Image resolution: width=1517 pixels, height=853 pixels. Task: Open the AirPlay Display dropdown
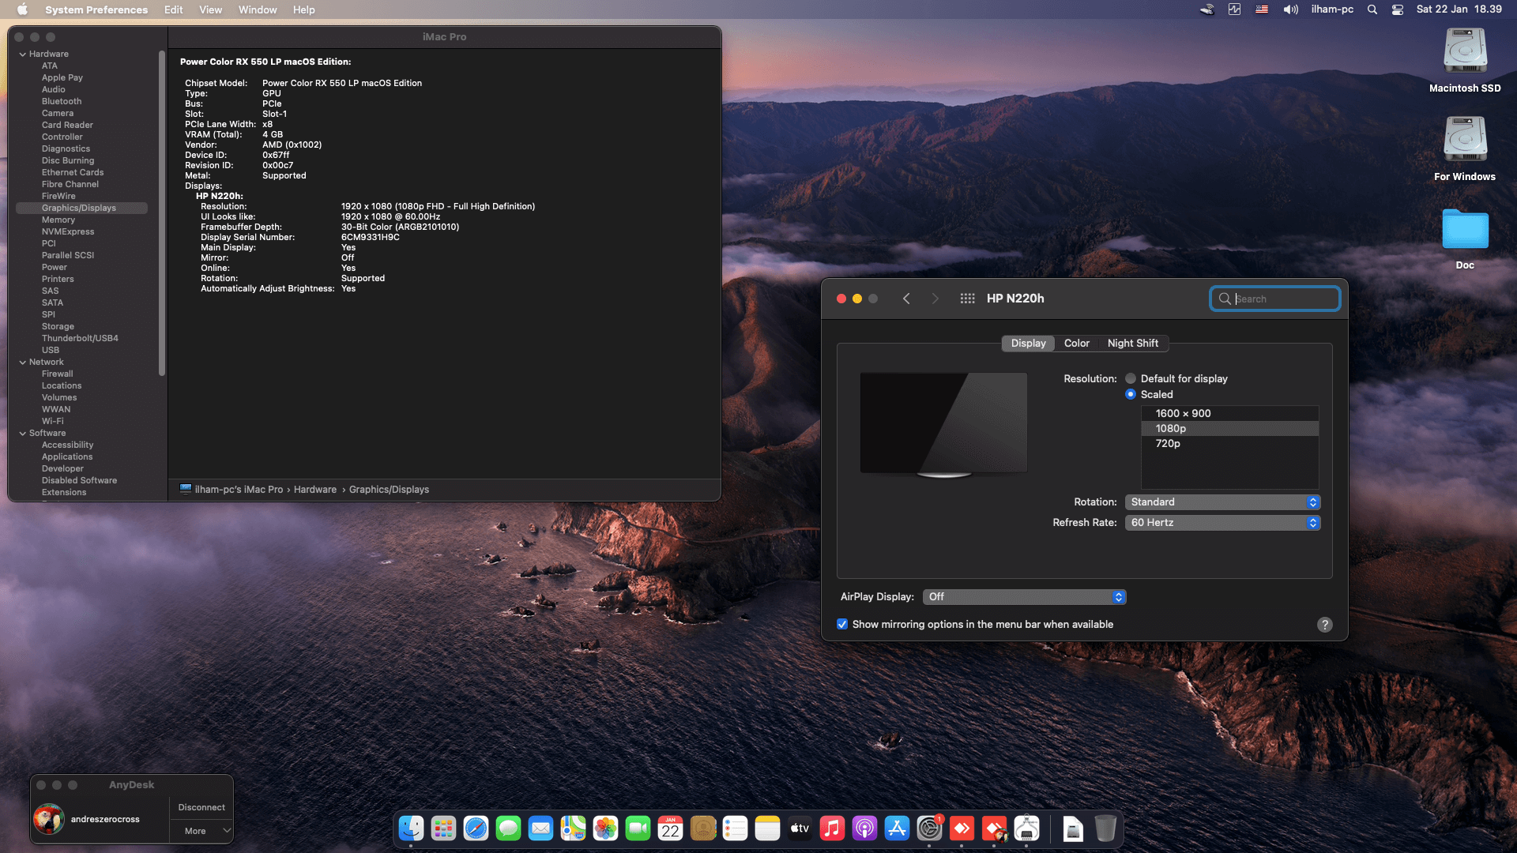point(1024,597)
